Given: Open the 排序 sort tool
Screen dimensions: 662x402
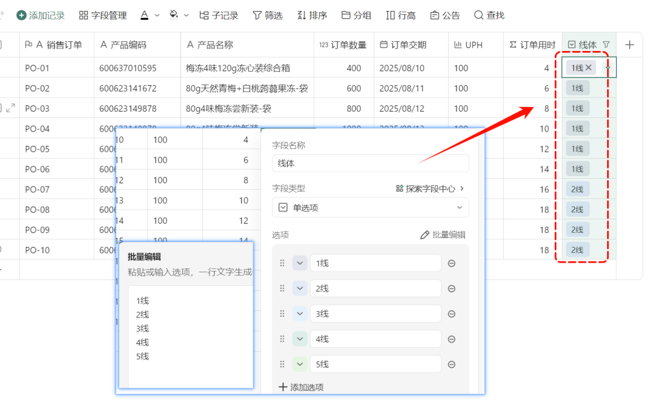Looking at the screenshot, I should click(x=312, y=15).
